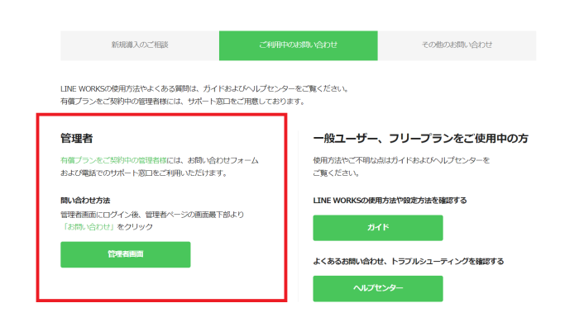This screenshot has height=322, width=579.
Task: Click the LINE WORKSの使用方法や設定方法を確認する label
Action: point(390,201)
